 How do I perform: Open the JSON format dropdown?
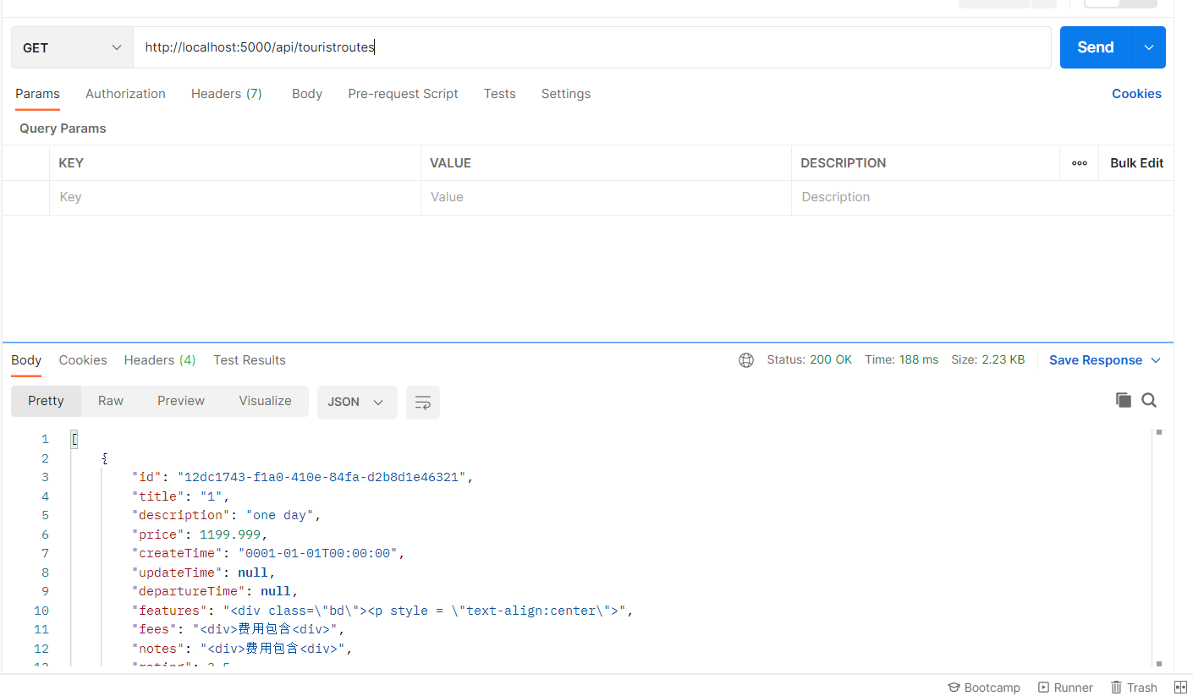[357, 402]
